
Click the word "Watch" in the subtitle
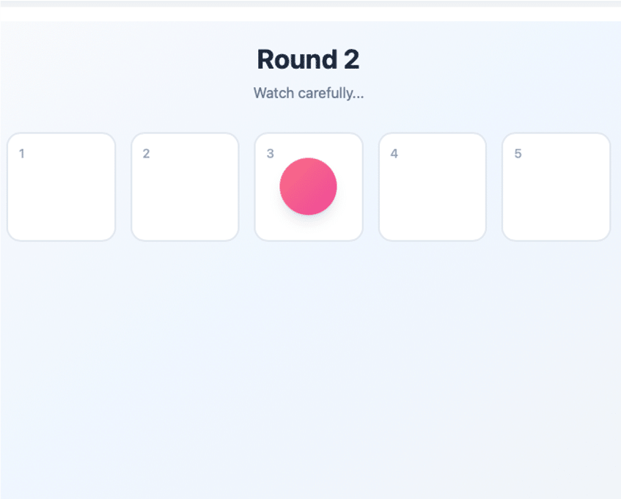(x=274, y=93)
